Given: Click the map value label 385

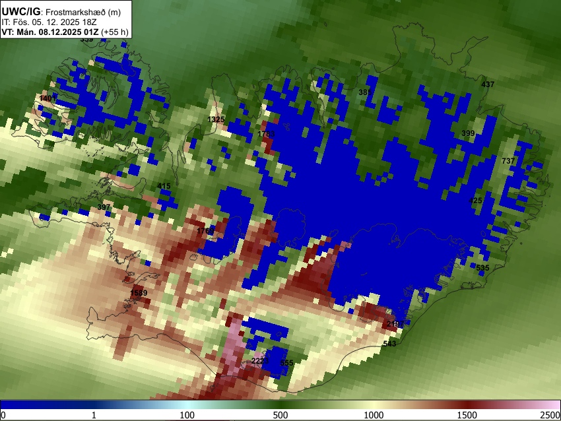Looking at the screenshot, I should tap(364, 92).
